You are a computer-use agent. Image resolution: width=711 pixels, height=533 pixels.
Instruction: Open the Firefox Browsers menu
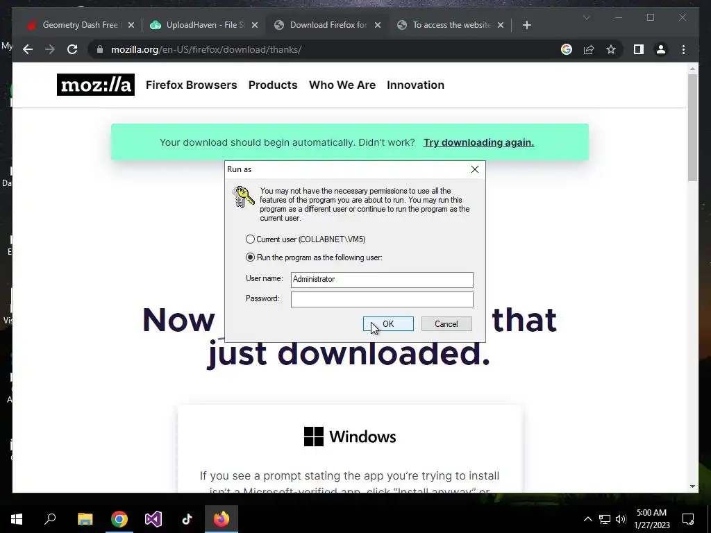point(192,85)
